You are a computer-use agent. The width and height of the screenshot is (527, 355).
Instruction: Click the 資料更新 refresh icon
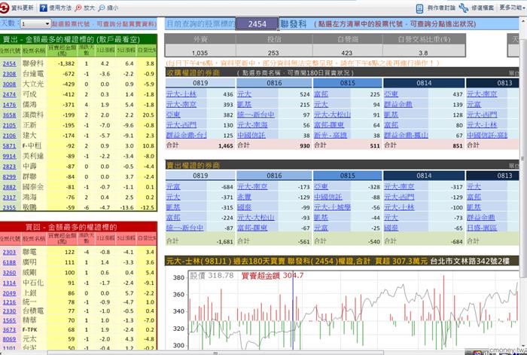click(5, 8)
